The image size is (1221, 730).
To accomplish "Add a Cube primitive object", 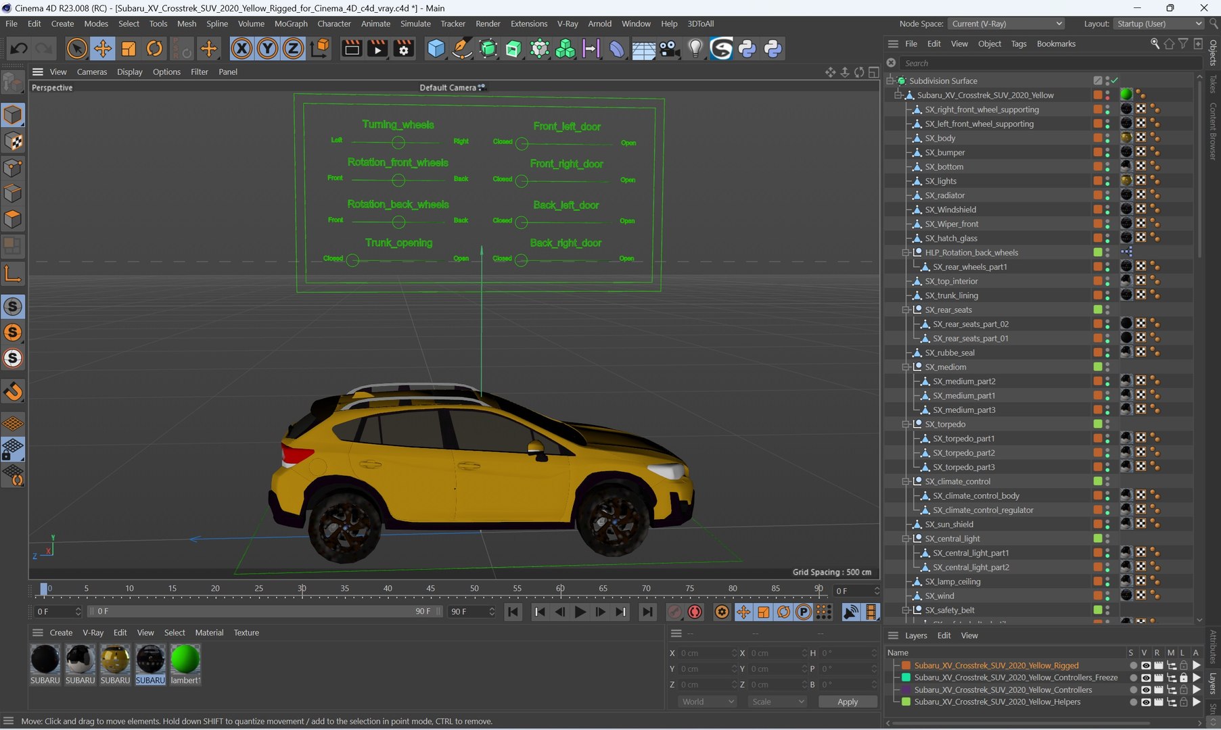I will click(436, 49).
